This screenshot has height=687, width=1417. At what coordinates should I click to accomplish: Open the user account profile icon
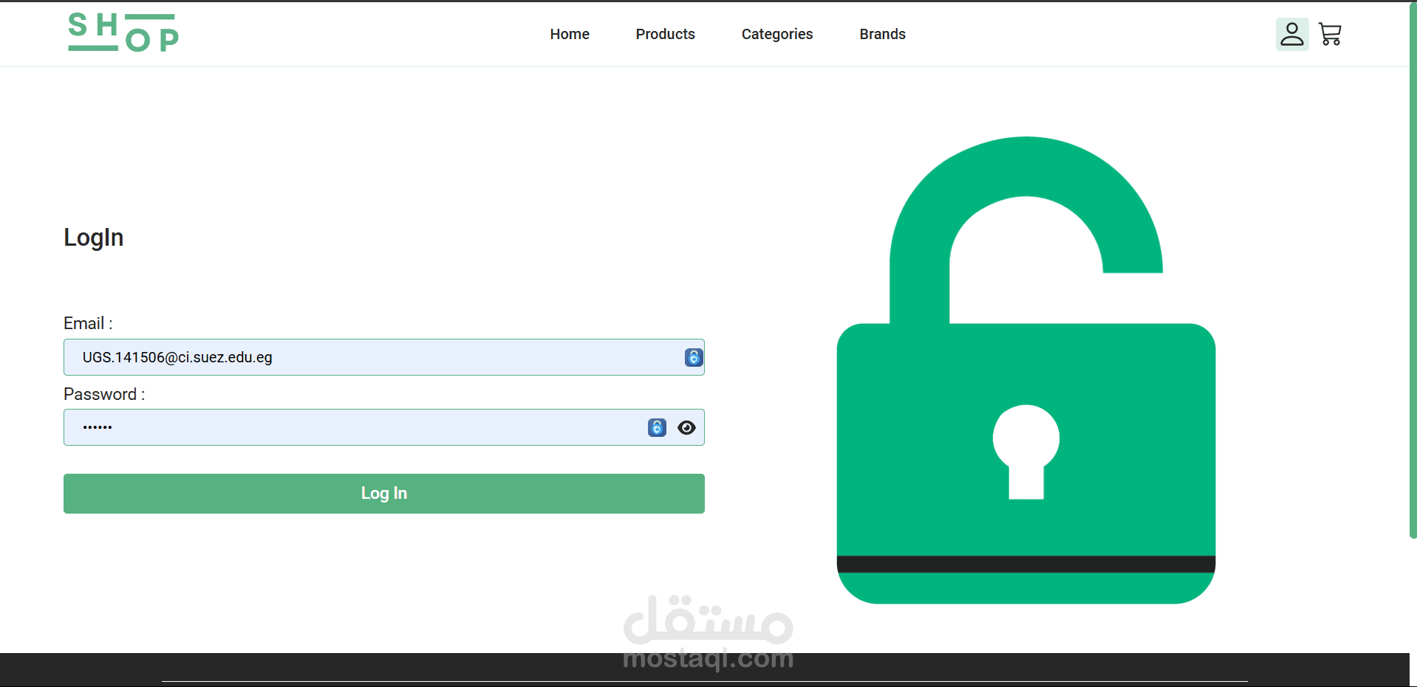[1292, 34]
